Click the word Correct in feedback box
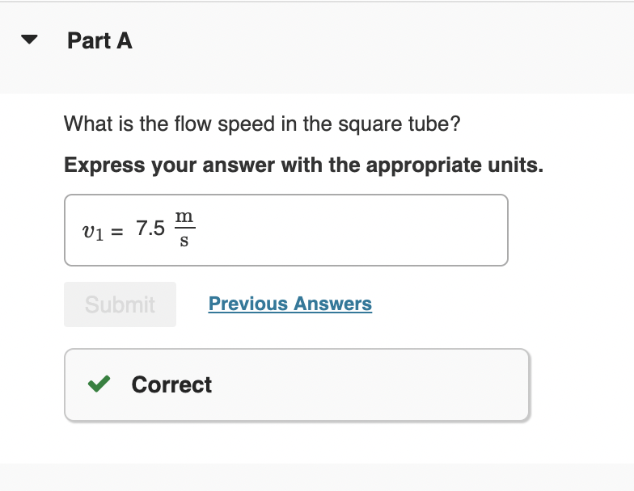 click(171, 384)
